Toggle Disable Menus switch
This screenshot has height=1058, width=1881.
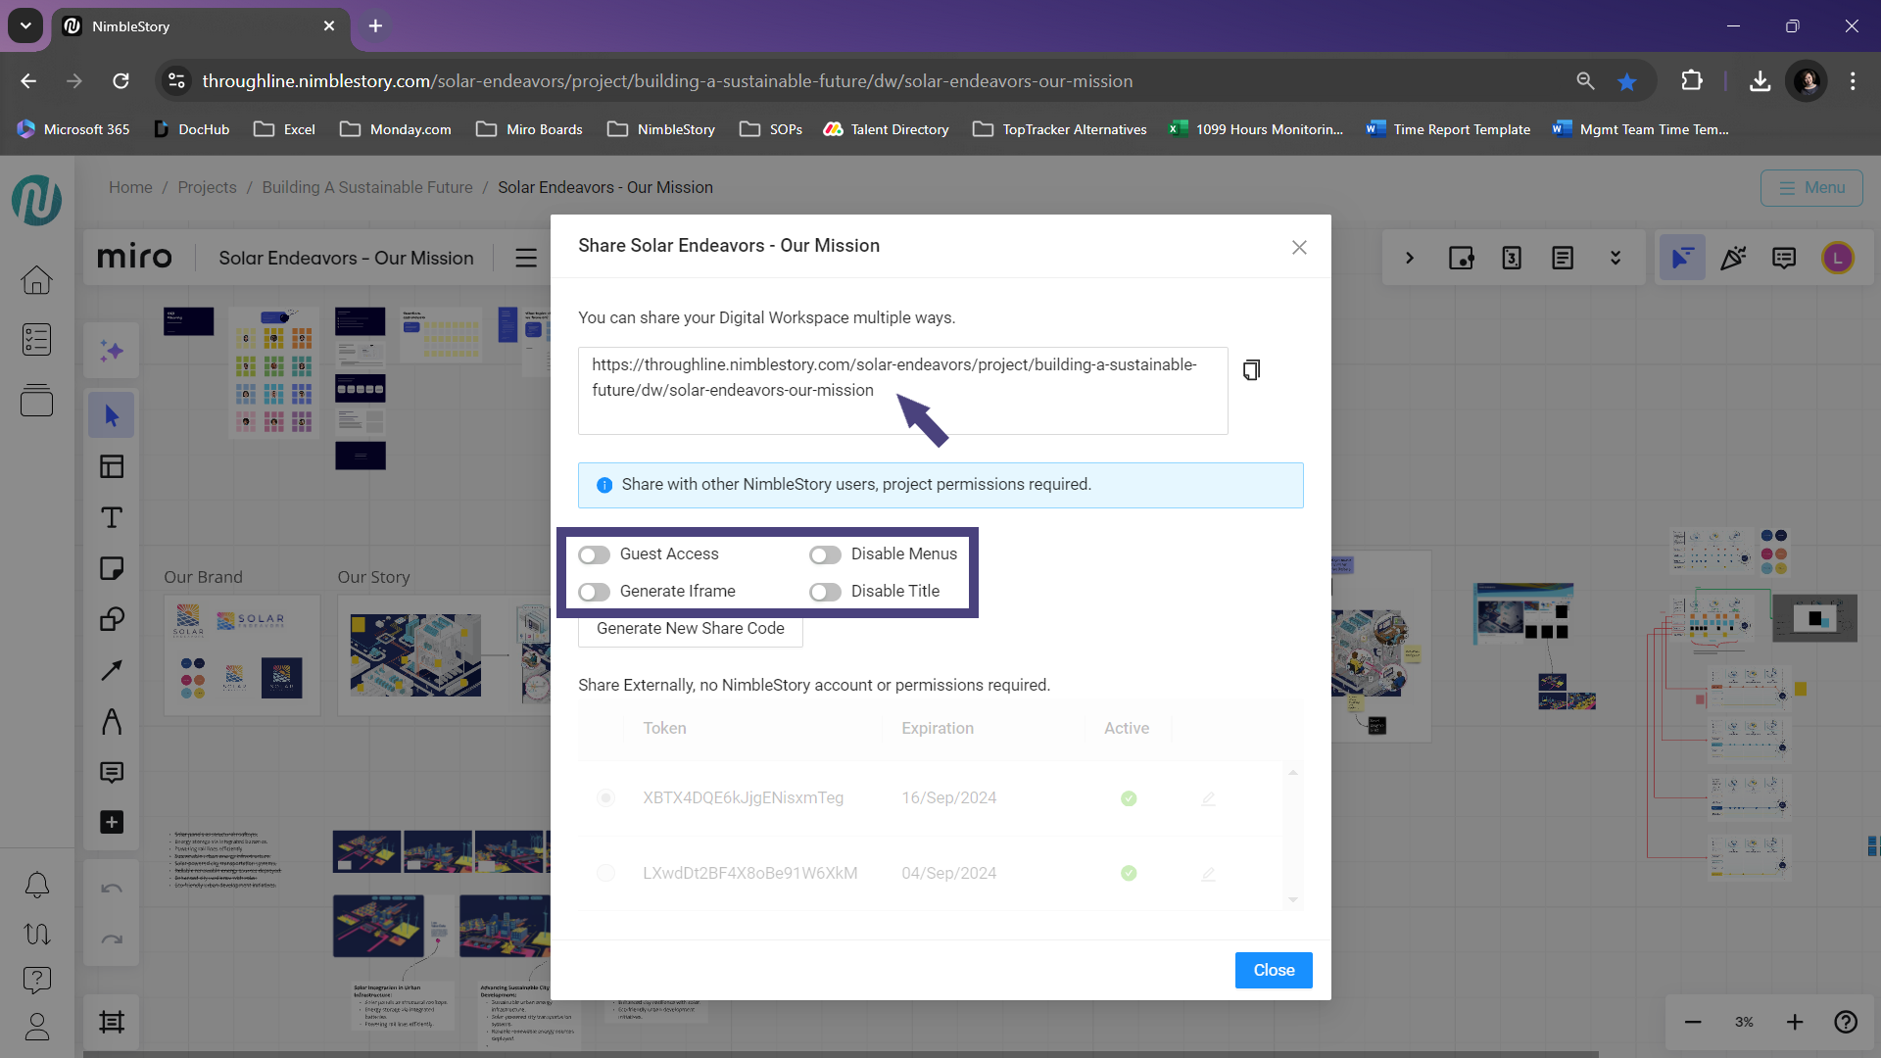pyautogui.click(x=825, y=555)
